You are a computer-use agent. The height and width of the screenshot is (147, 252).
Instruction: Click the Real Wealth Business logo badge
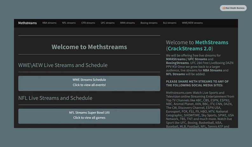point(233,8)
